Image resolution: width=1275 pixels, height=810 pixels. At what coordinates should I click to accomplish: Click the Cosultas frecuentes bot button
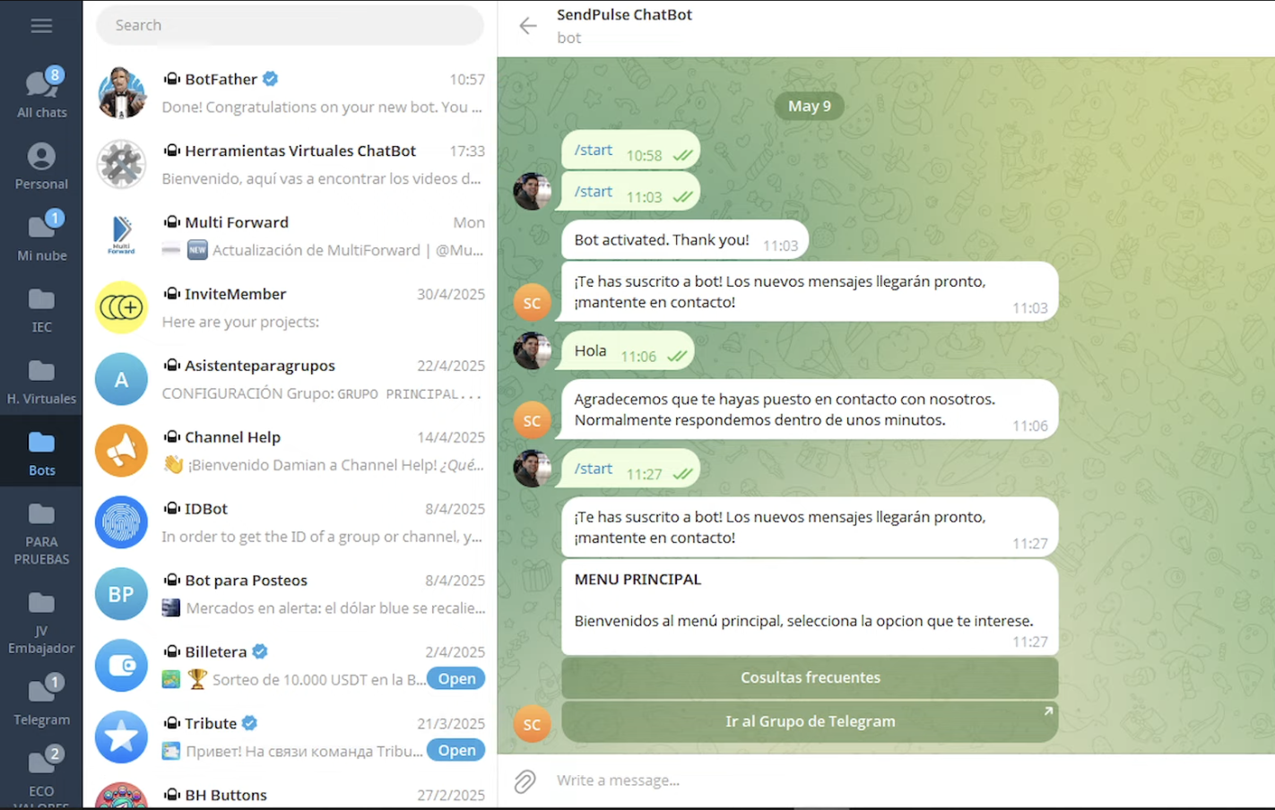pyautogui.click(x=810, y=677)
